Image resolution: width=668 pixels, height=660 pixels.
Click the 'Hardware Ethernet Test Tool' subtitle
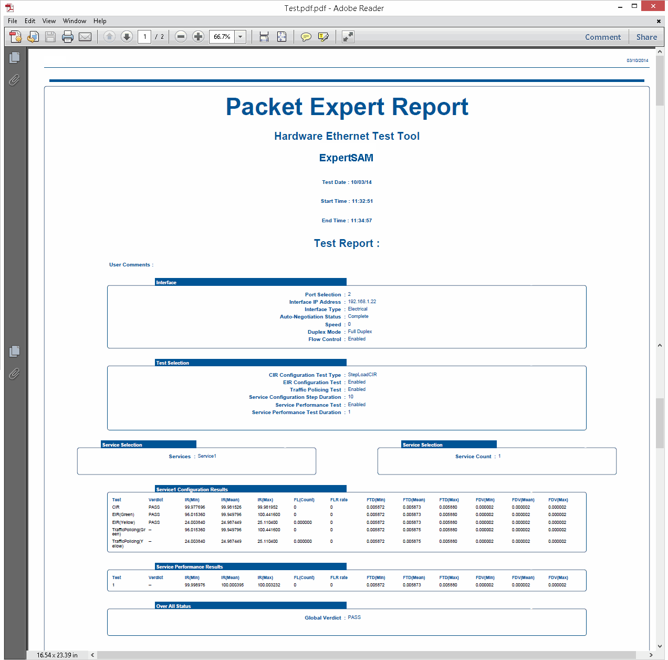tap(347, 136)
